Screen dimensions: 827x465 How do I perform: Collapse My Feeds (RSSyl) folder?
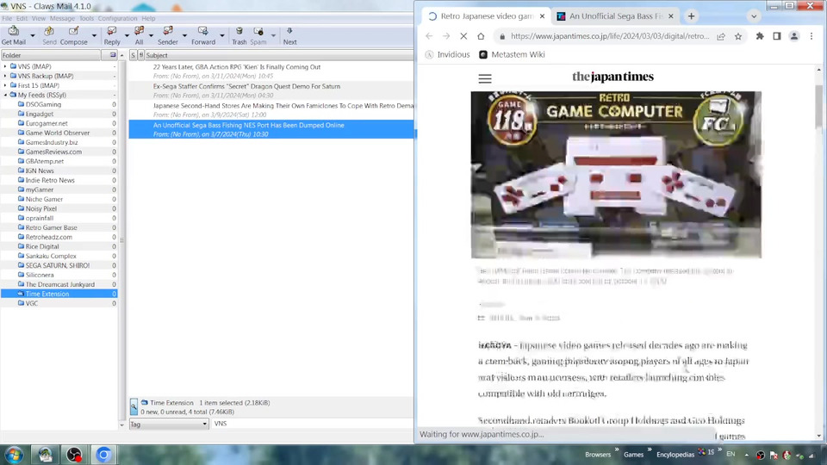5,95
